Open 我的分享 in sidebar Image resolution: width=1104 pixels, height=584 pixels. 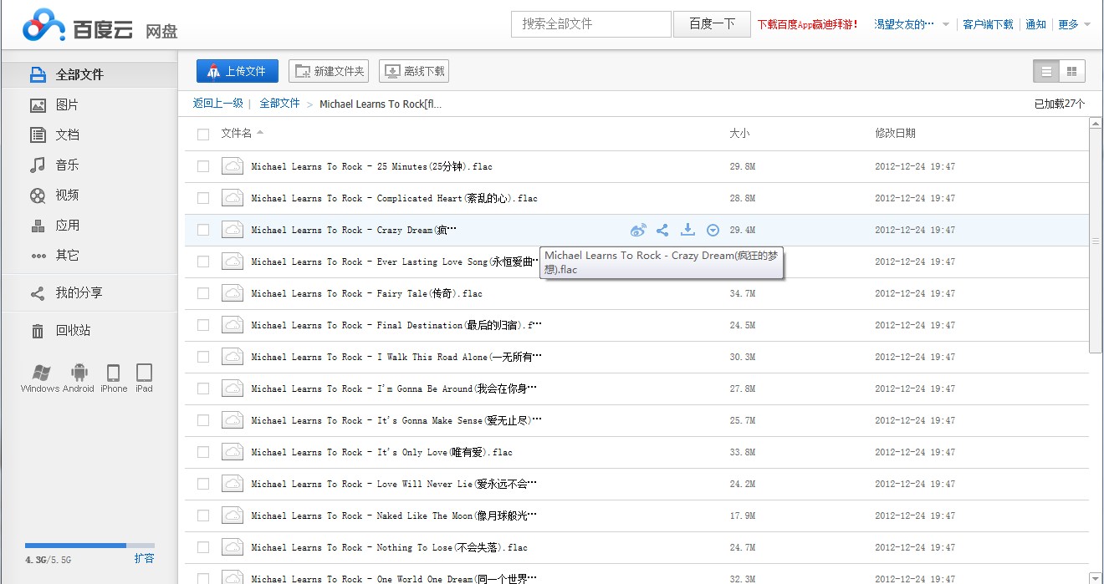point(89,292)
